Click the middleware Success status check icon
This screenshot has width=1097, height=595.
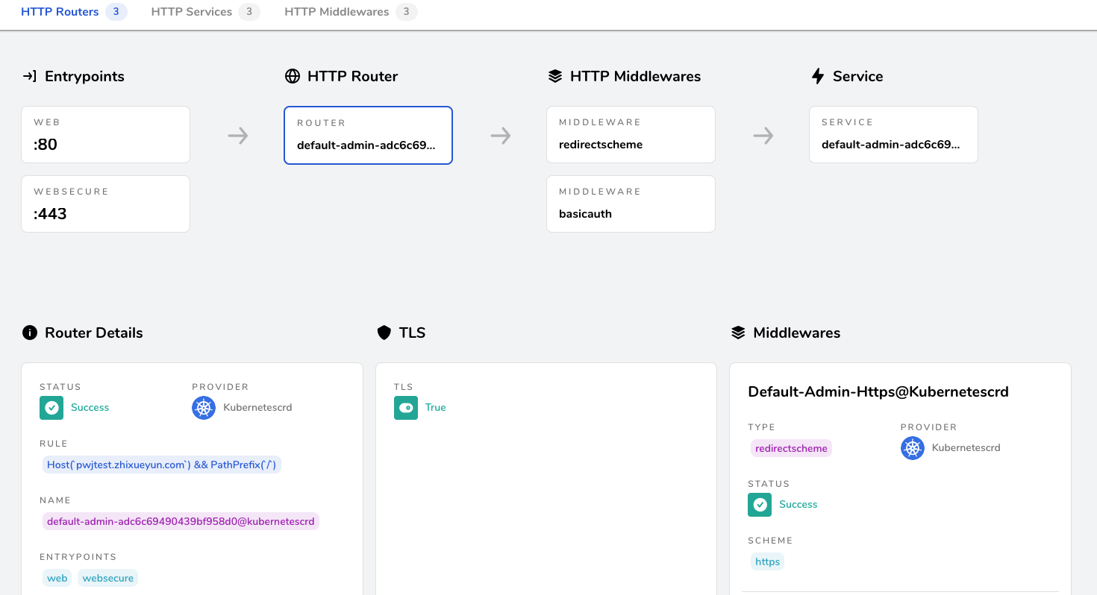pos(760,505)
